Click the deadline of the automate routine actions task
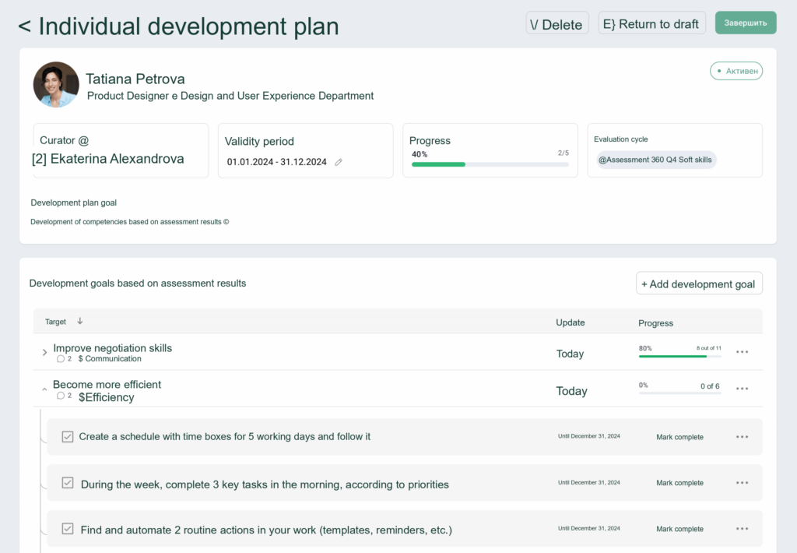This screenshot has width=797, height=553. 589,528
